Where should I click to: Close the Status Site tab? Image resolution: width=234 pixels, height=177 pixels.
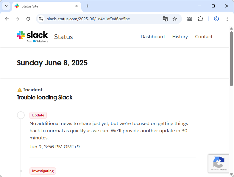77,6
